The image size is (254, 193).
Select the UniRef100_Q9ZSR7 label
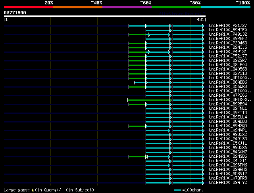click(228, 61)
